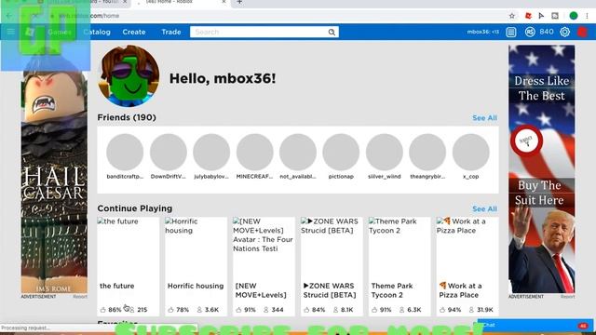Open the Chat bar at the bottom
Image resolution: width=596 pixels, height=335 pixels.
coord(535,326)
